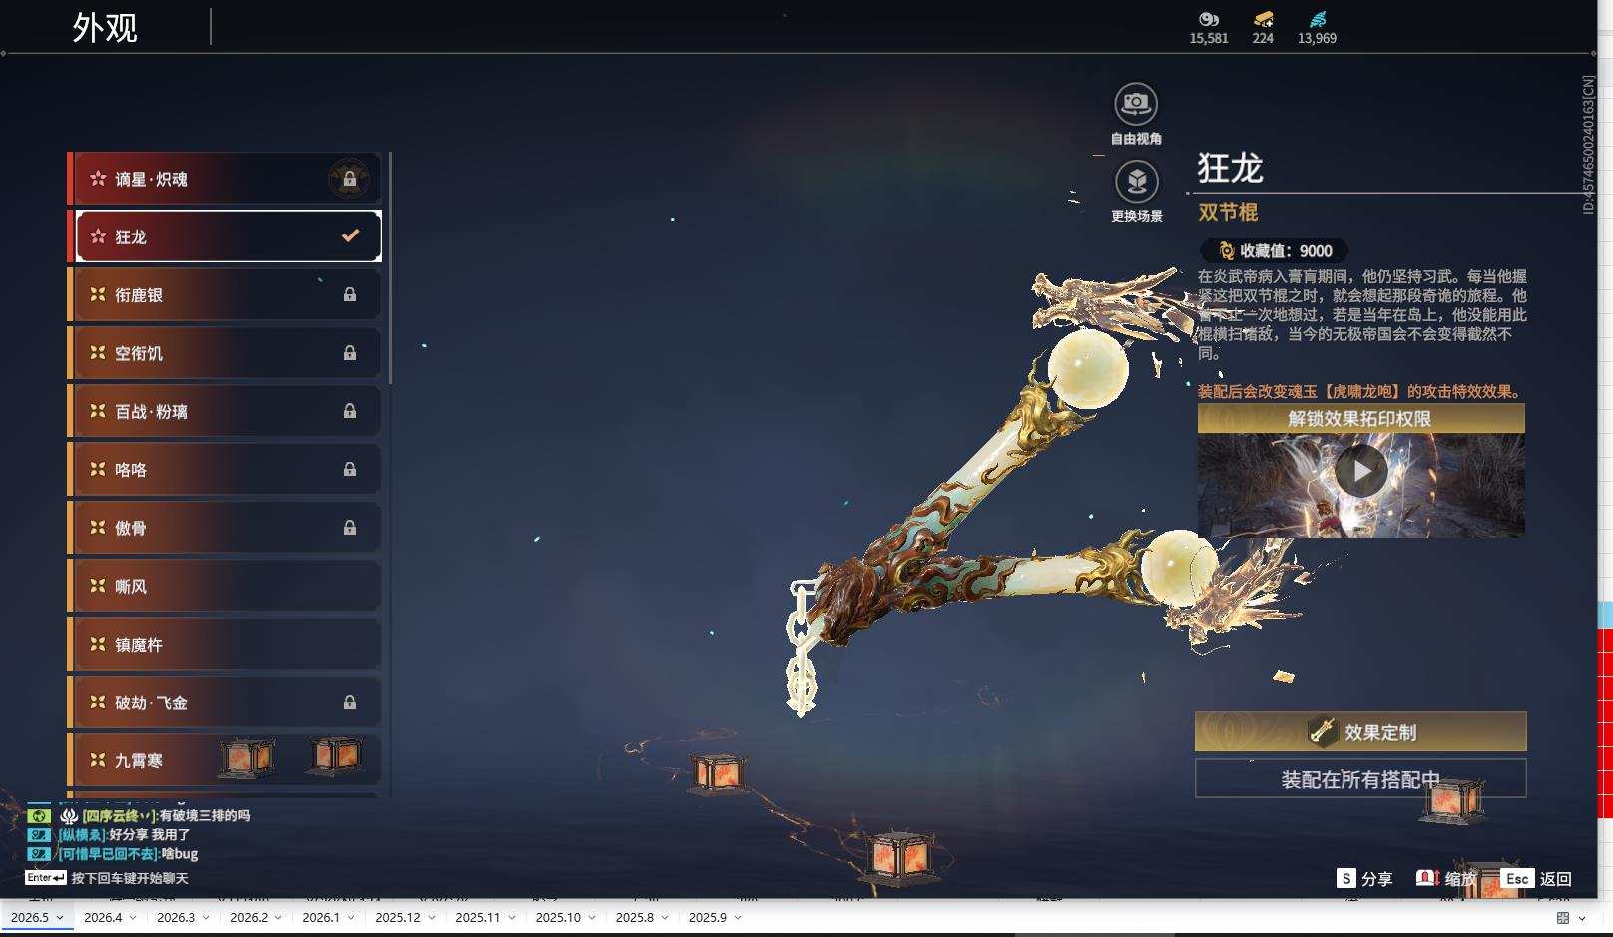
Task: Click the chat message 好分享 我用了
Action: click(150, 834)
